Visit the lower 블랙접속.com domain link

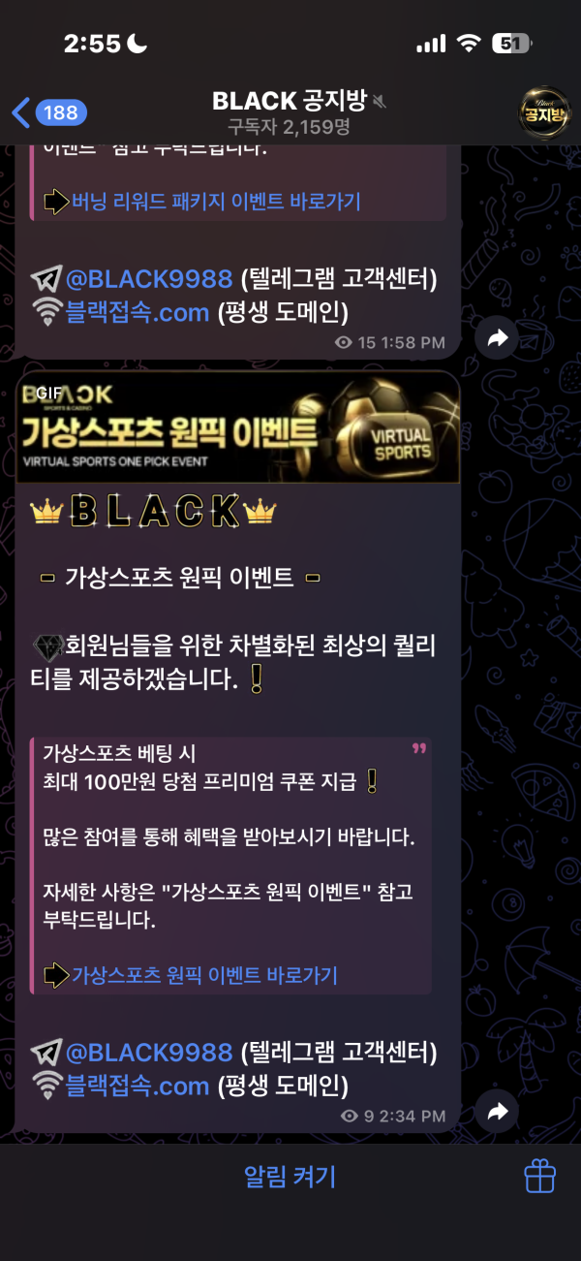(137, 1085)
